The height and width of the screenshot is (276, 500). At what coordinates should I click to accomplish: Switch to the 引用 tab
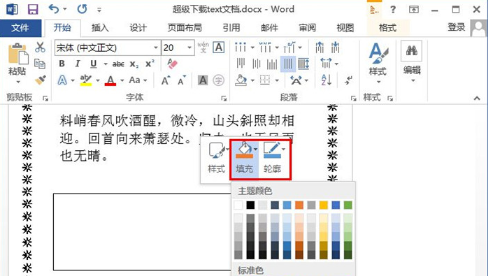coord(231,28)
